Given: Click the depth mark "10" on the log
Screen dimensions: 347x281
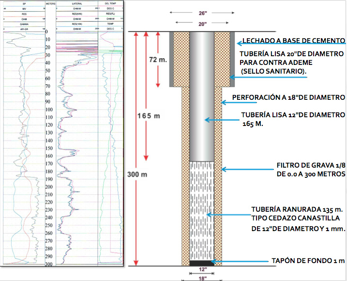Looking at the screenshot, I should point(47,39).
